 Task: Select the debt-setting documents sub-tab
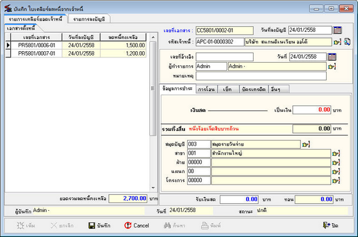coord(21,28)
